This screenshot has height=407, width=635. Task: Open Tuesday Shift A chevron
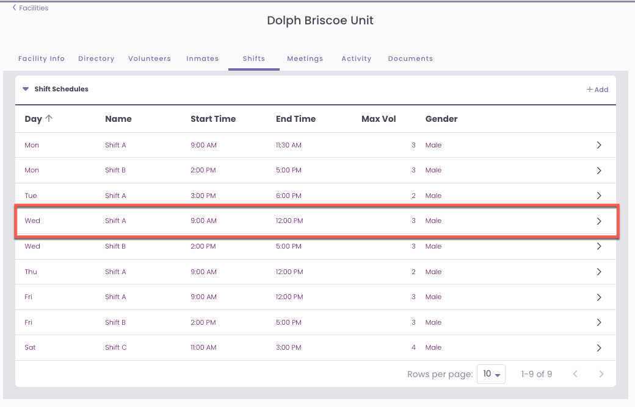(x=599, y=196)
